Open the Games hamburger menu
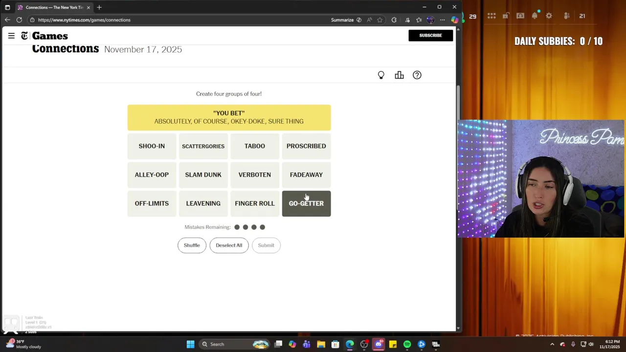 click(x=11, y=36)
